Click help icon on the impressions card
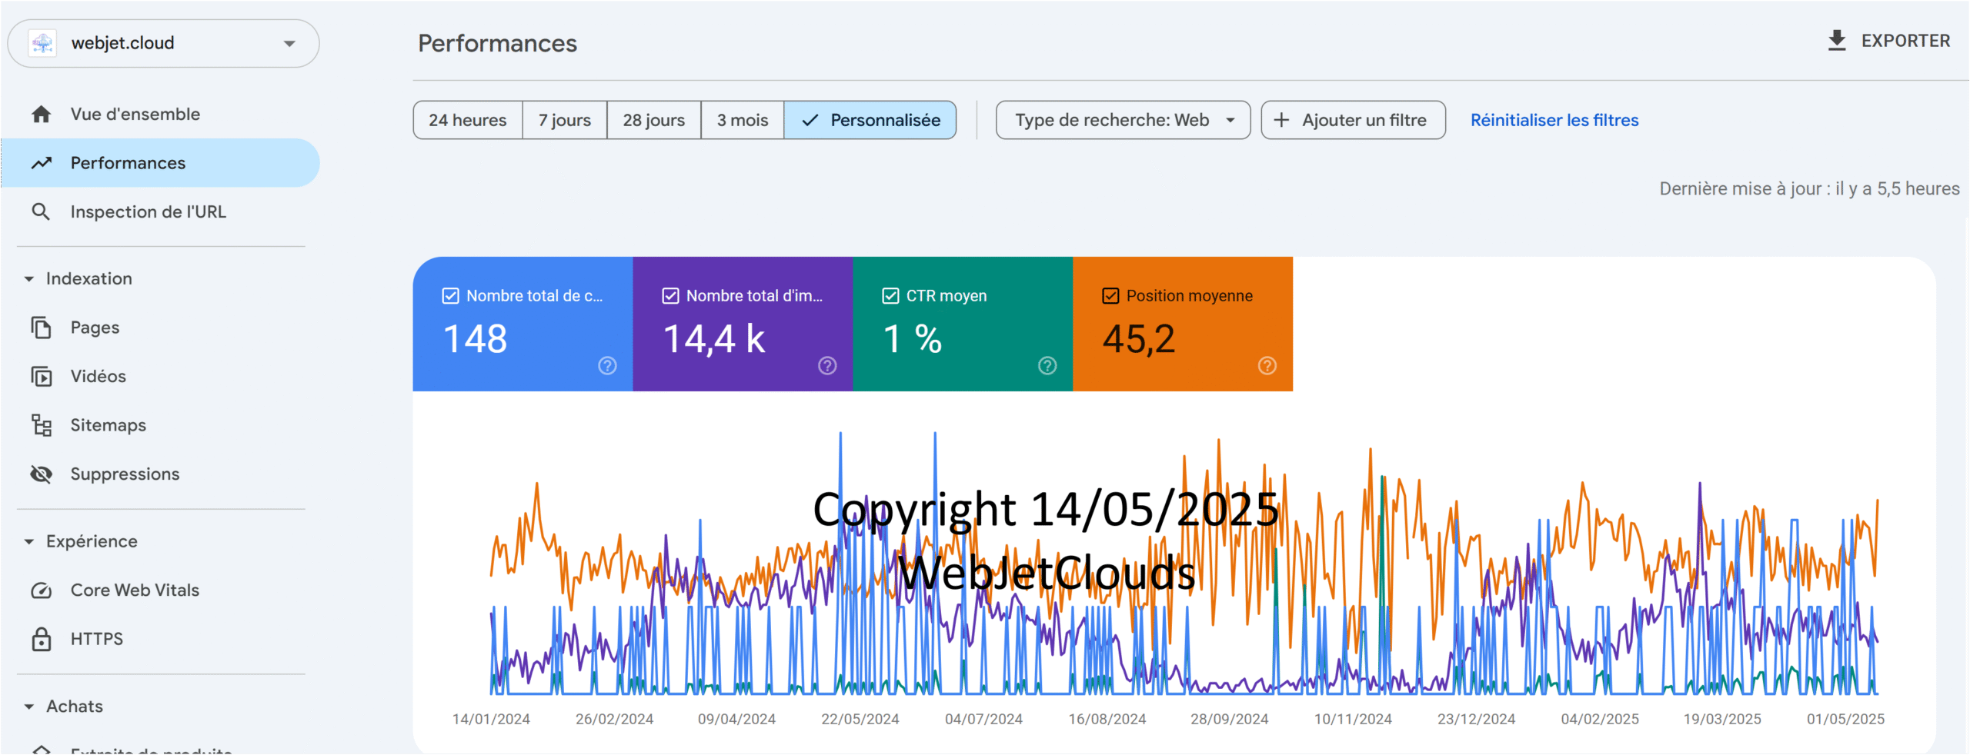Viewport: 1970px width, 755px height. pyautogui.click(x=827, y=366)
